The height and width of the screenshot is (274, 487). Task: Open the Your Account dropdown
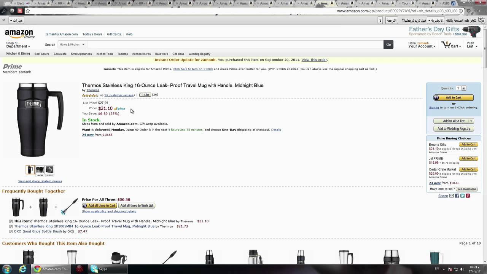[x=422, y=45]
